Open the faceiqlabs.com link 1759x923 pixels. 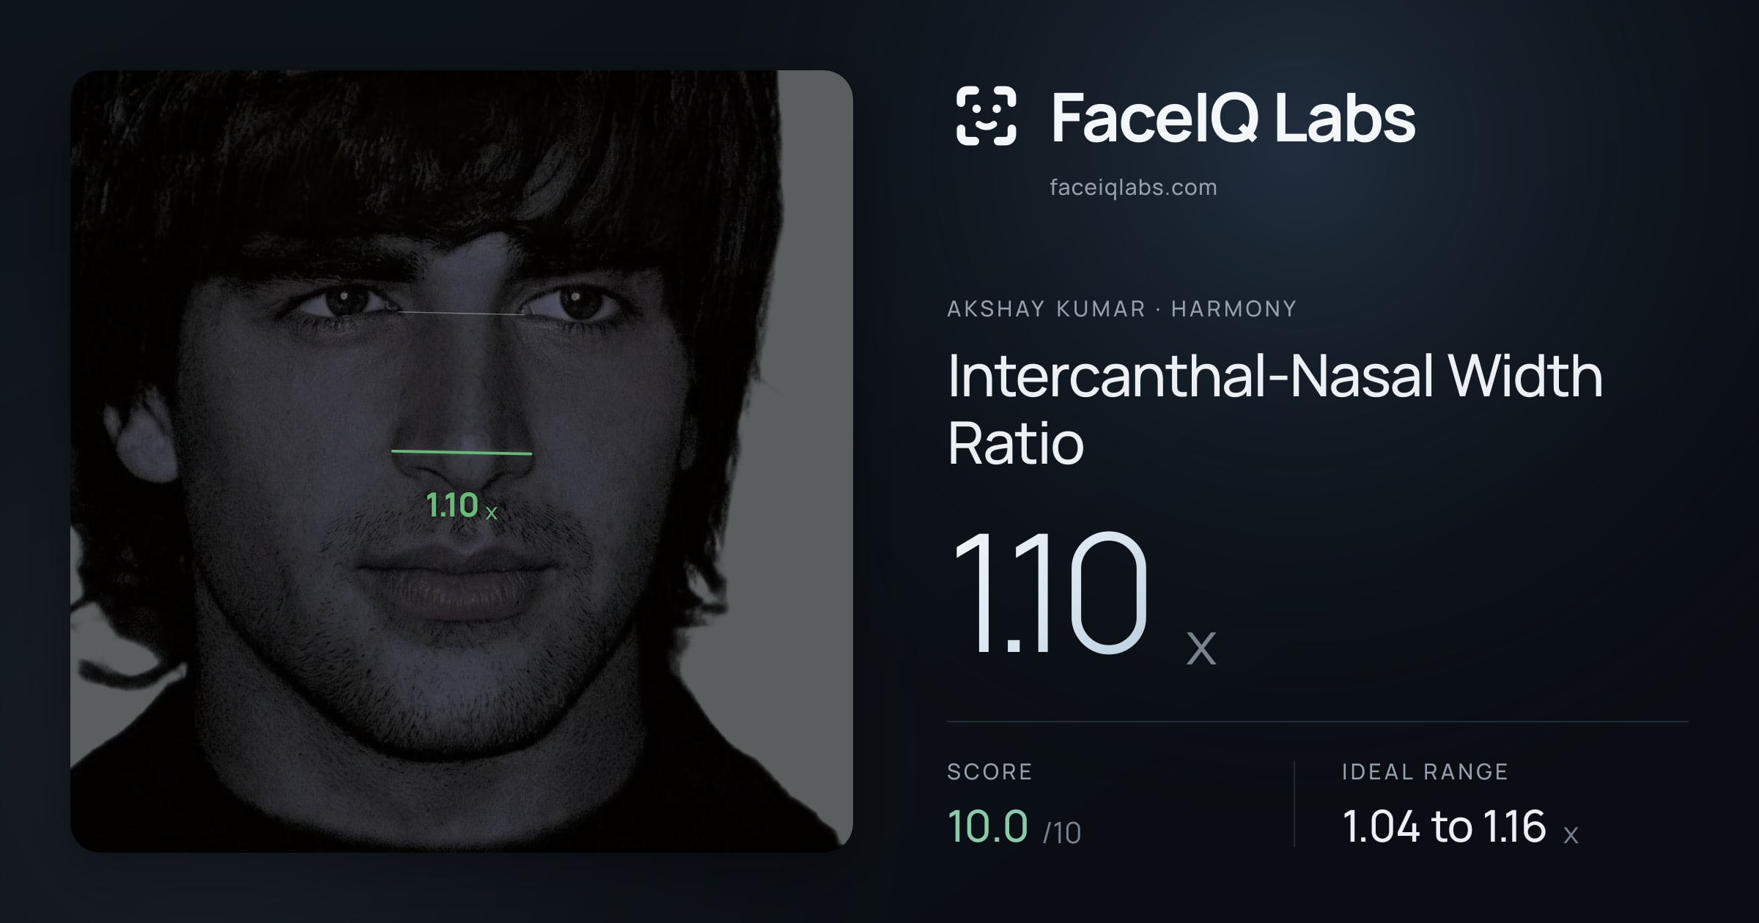[x=1133, y=188]
